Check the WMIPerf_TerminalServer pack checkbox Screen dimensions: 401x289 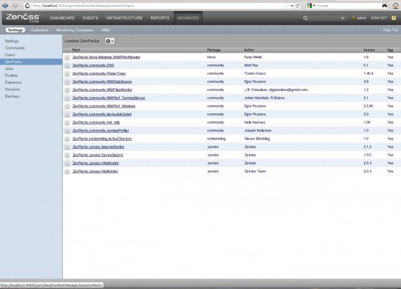(x=67, y=98)
